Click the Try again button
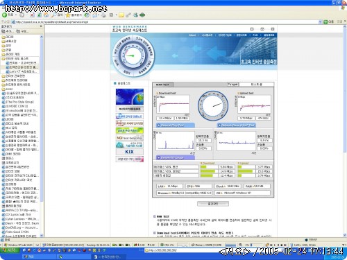Screen dimensions: 347x260 point(232,85)
